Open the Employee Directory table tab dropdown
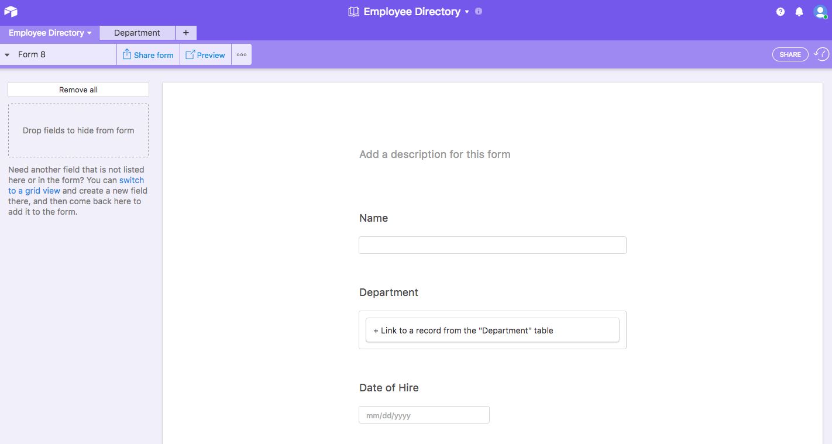The height and width of the screenshot is (444, 832). [x=89, y=33]
